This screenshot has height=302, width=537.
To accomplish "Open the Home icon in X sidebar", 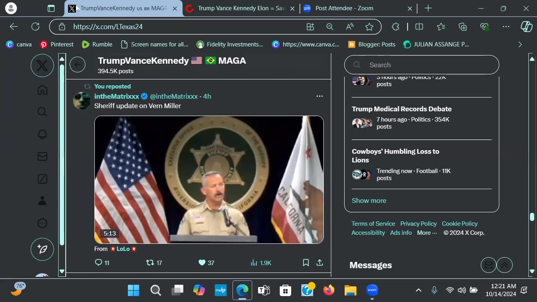I will coord(42,90).
